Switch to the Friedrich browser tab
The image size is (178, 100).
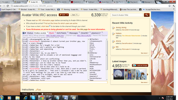pos(77,2)
